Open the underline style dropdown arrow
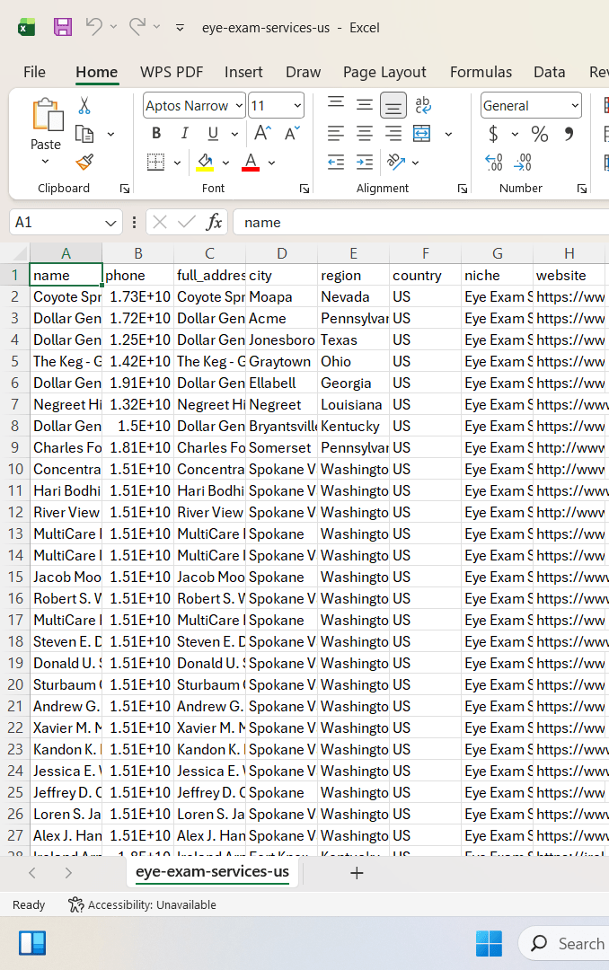 (234, 134)
